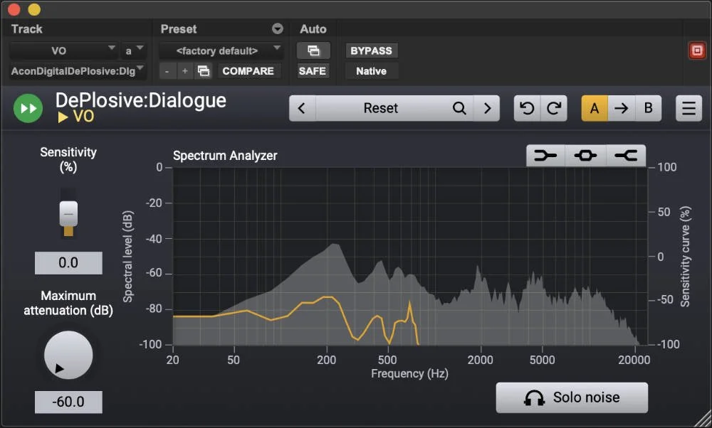
Task: Click the Track header label
Action: (27, 29)
